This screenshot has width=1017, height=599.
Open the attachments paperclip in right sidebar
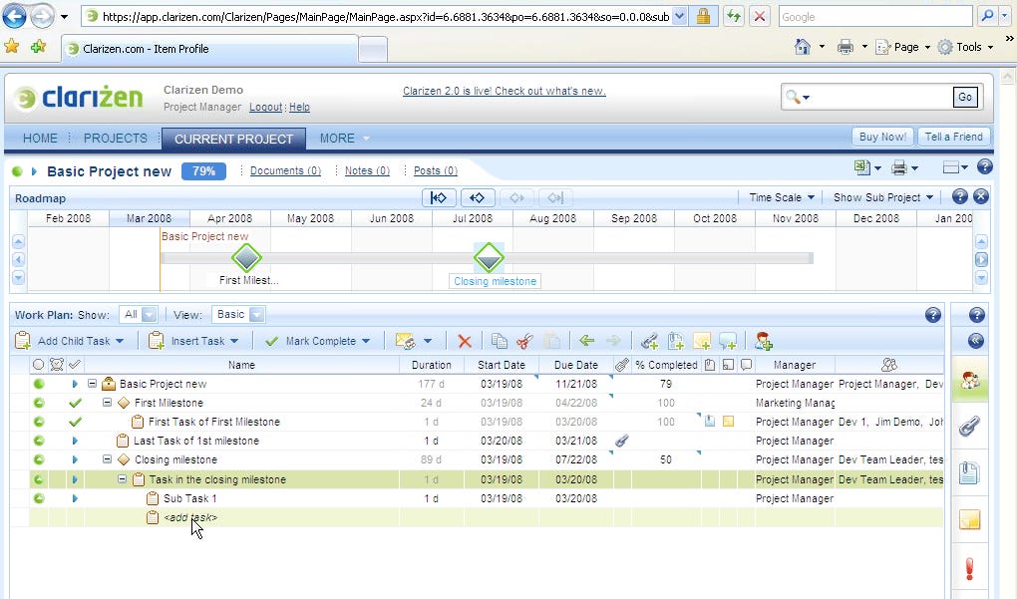tap(968, 426)
